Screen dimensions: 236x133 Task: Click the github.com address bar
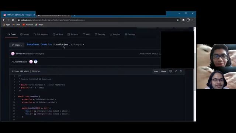(96, 20)
